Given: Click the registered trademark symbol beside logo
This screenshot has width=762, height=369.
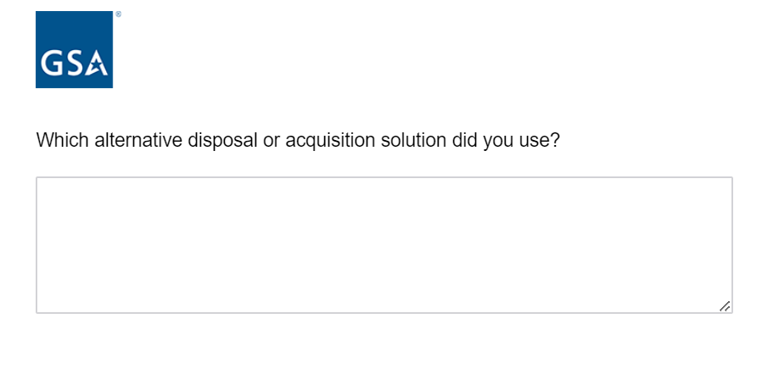Looking at the screenshot, I should [119, 14].
